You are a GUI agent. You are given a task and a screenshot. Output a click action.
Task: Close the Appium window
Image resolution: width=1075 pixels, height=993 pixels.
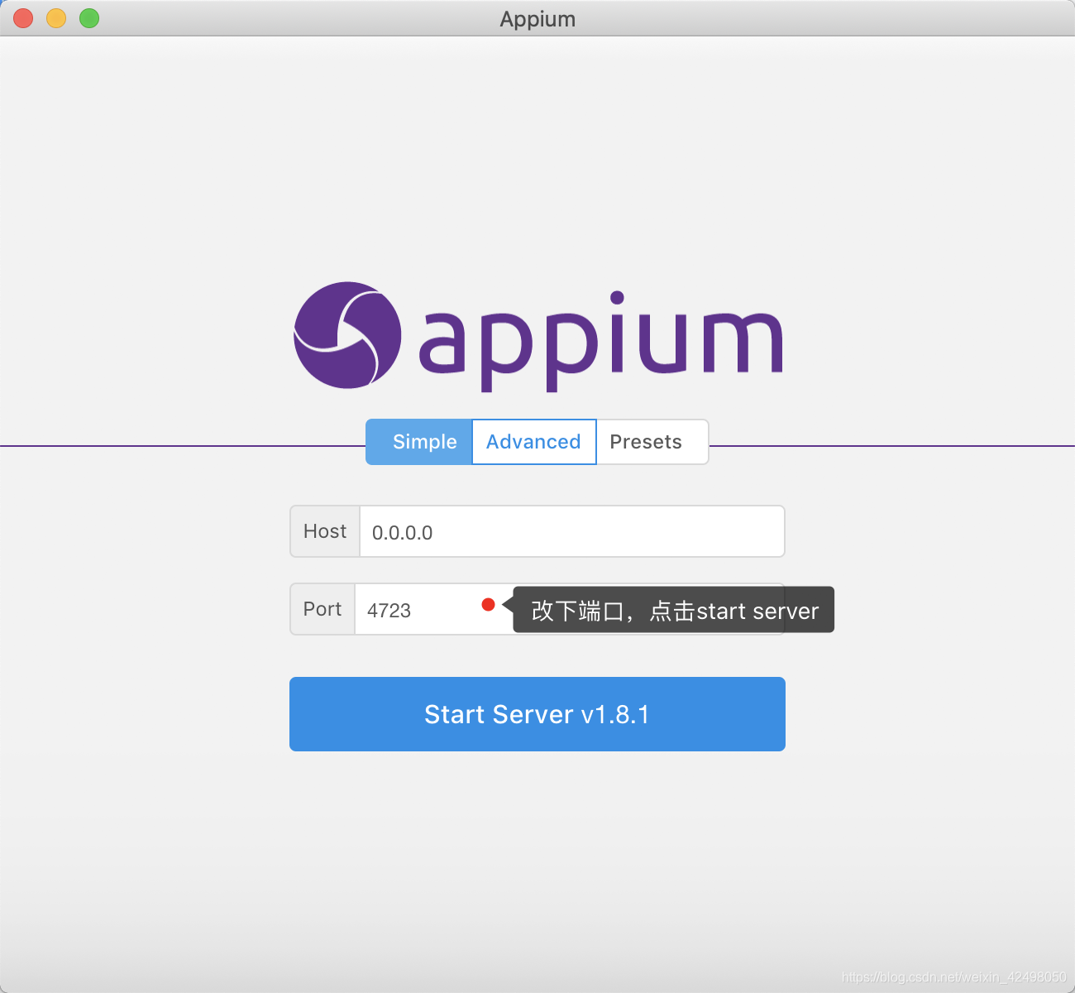pos(23,18)
